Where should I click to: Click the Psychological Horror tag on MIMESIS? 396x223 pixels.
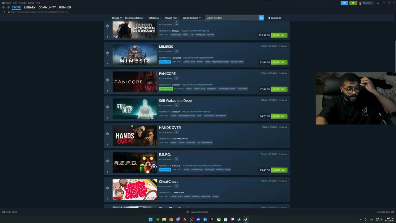(x=220, y=62)
